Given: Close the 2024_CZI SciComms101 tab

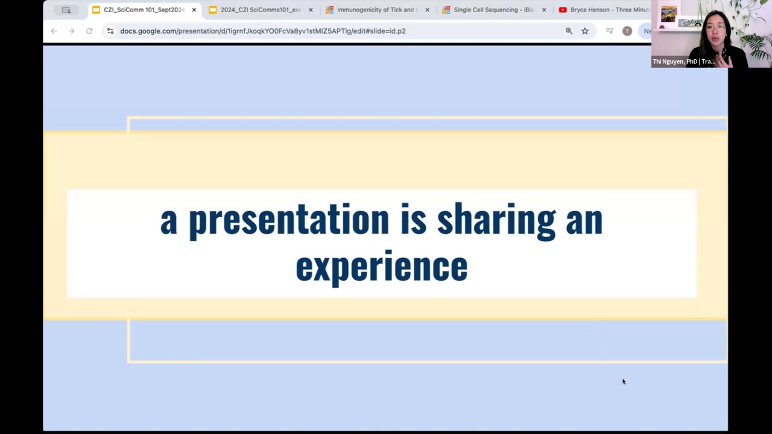Looking at the screenshot, I should click(x=311, y=10).
